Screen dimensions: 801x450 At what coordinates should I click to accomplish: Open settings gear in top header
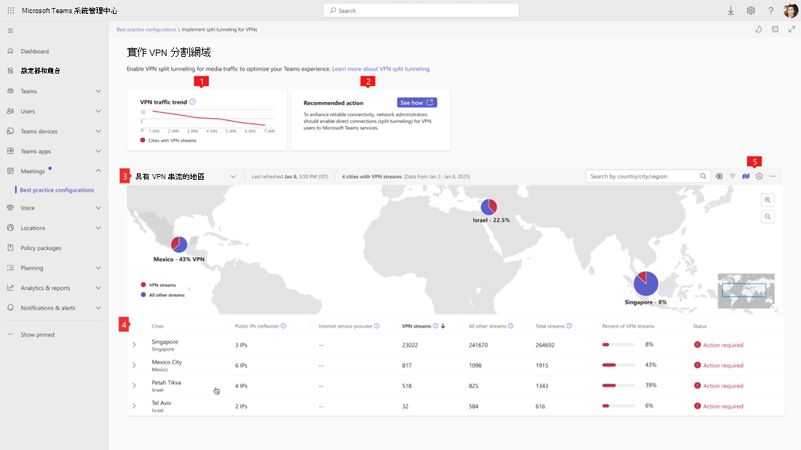pyautogui.click(x=751, y=11)
